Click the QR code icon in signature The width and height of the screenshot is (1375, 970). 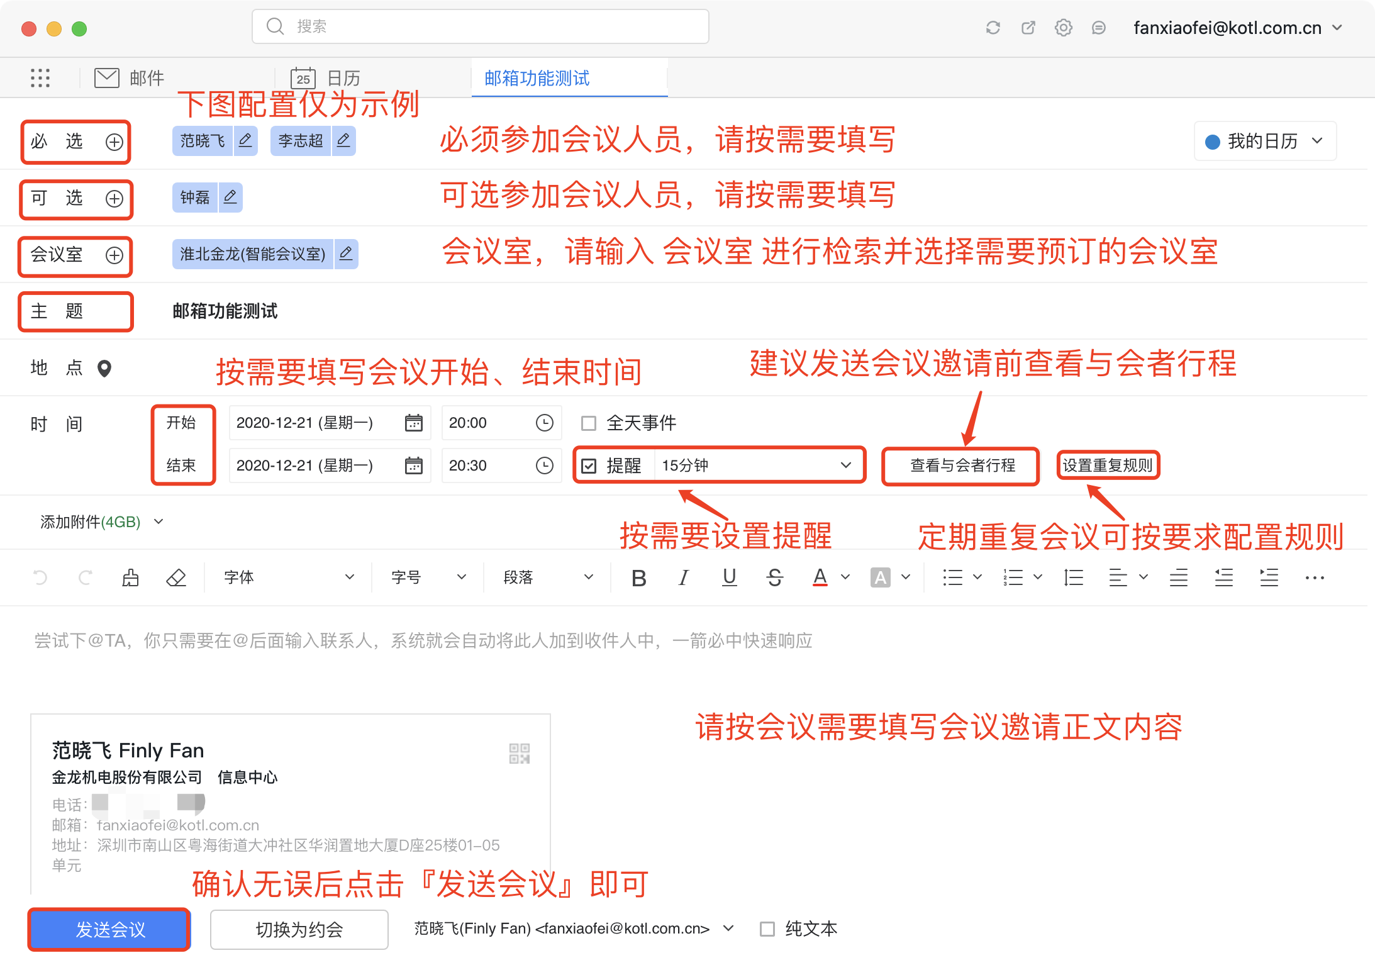click(x=520, y=753)
